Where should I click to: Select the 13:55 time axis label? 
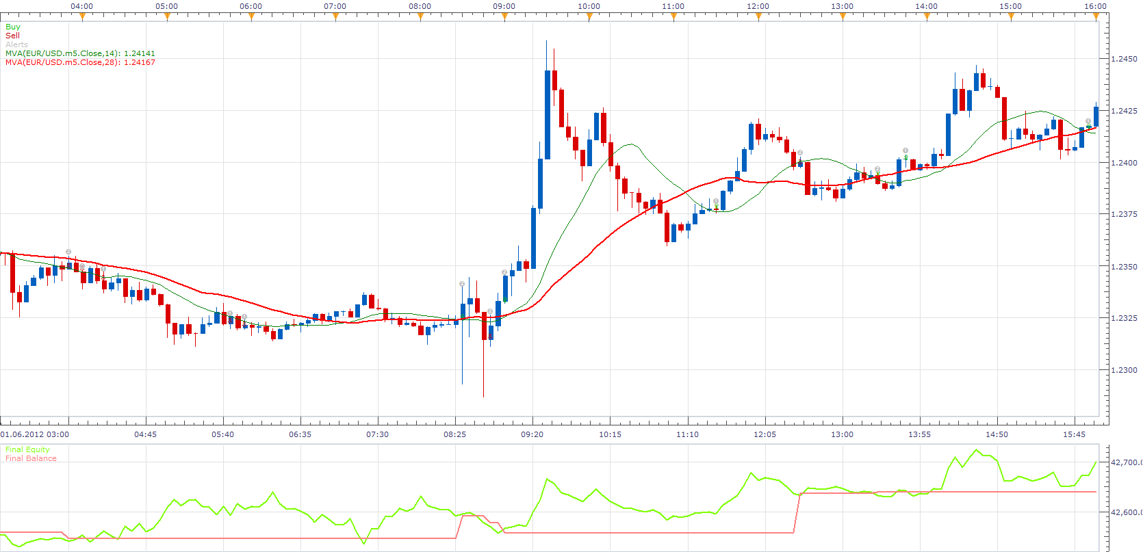point(919,434)
